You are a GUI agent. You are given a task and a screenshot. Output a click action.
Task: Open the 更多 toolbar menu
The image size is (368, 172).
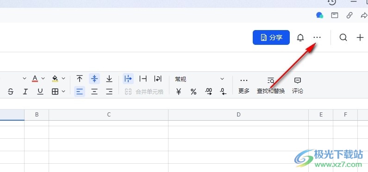point(244,86)
